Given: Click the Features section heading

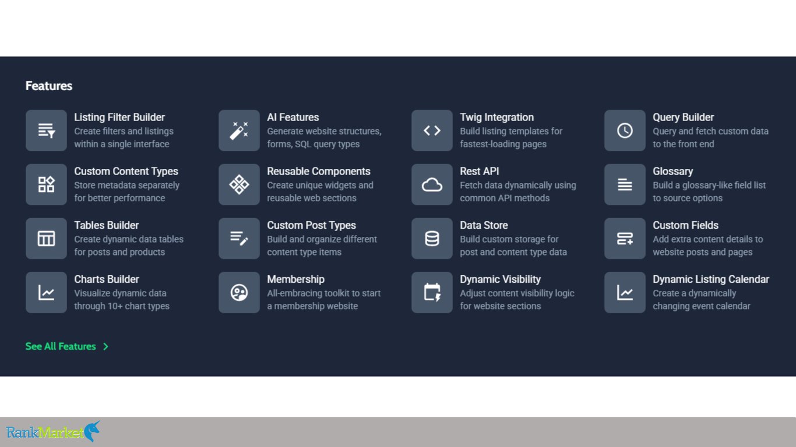Looking at the screenshot, I should [49, 86].
